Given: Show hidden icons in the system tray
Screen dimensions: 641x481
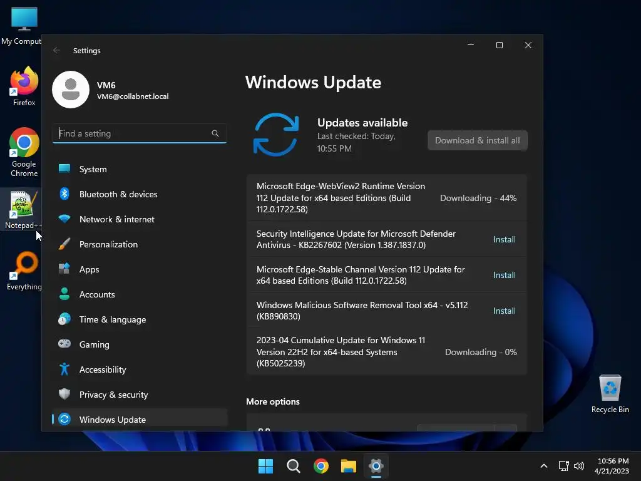Looking at the screenshot, I should coord(544,466).
